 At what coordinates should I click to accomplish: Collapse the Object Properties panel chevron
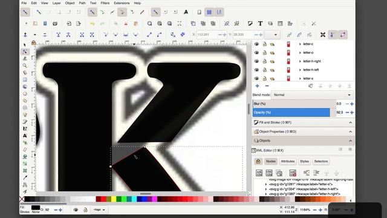tap(351, 132)
